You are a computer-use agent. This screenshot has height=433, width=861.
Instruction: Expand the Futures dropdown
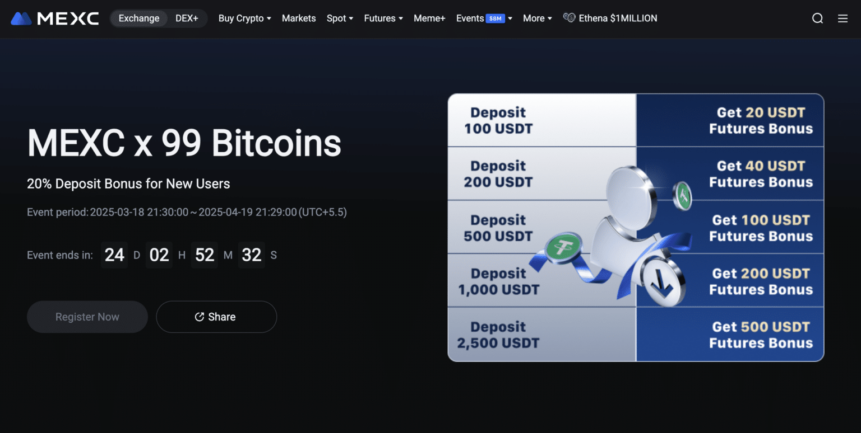point(383,18)
